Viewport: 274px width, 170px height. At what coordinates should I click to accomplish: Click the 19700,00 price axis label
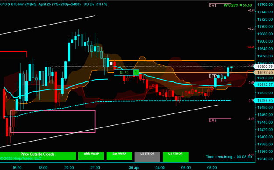(x=265, y=27)
